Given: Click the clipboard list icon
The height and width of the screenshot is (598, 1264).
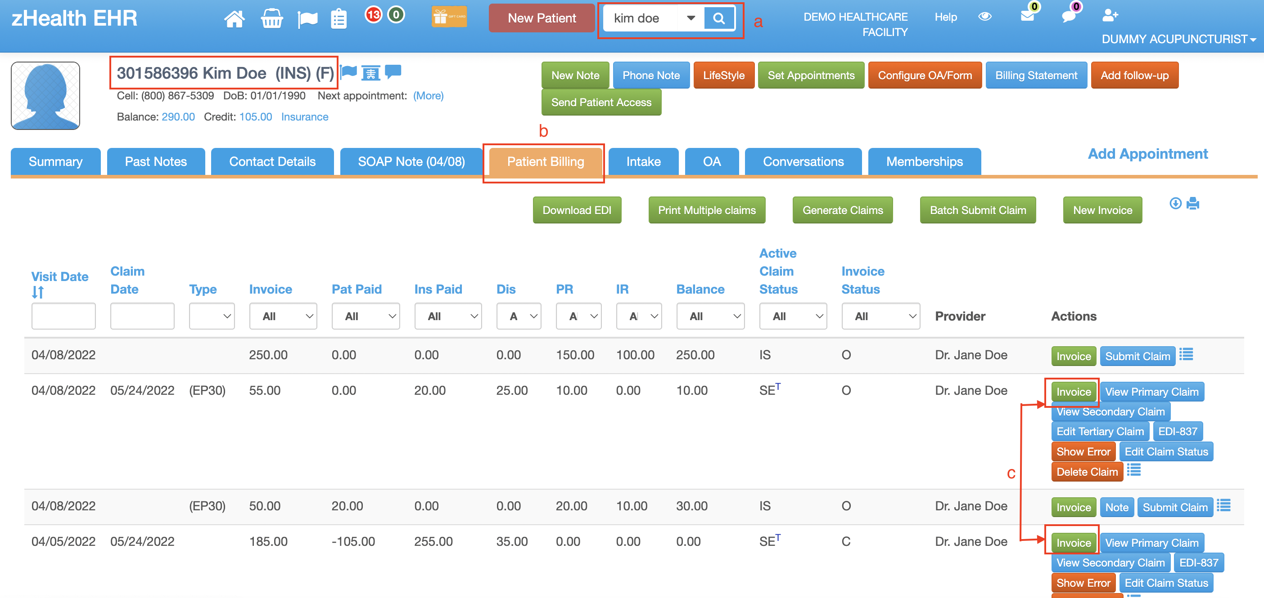Looking at the screenshot, I should click(x=339, y=19).
